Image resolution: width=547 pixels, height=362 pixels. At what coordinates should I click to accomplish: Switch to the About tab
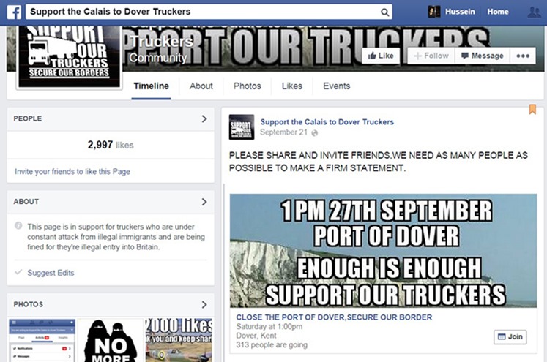point(201,86)
